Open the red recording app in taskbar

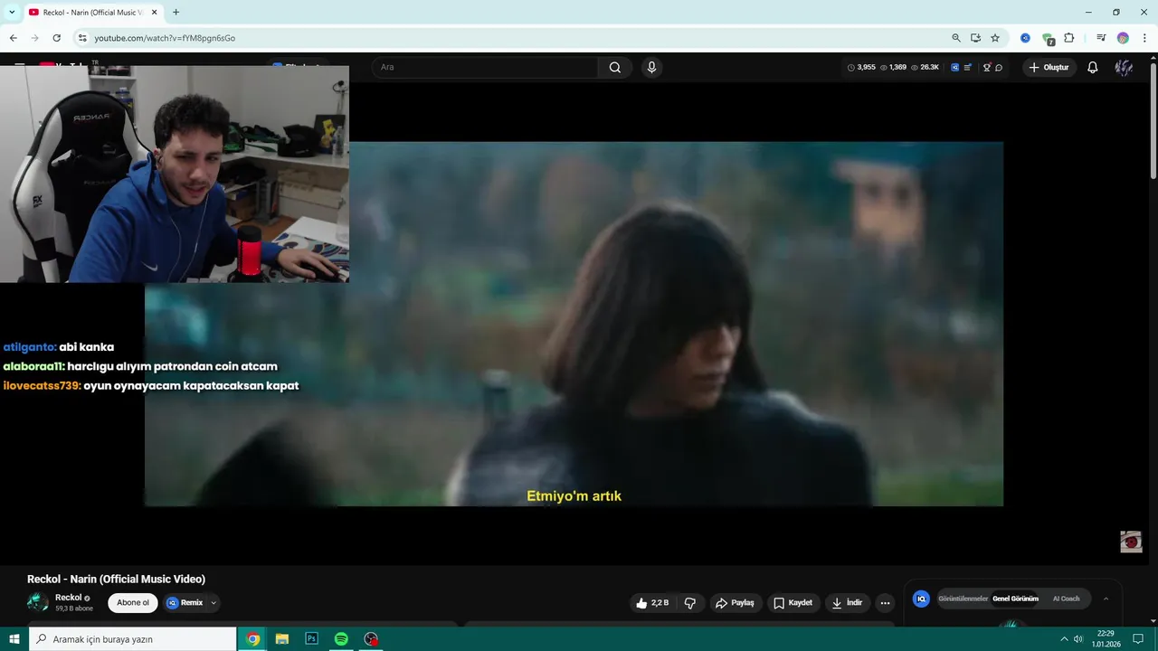point(371,639)
